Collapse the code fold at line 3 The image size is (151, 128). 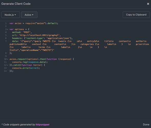pos(8,29)
